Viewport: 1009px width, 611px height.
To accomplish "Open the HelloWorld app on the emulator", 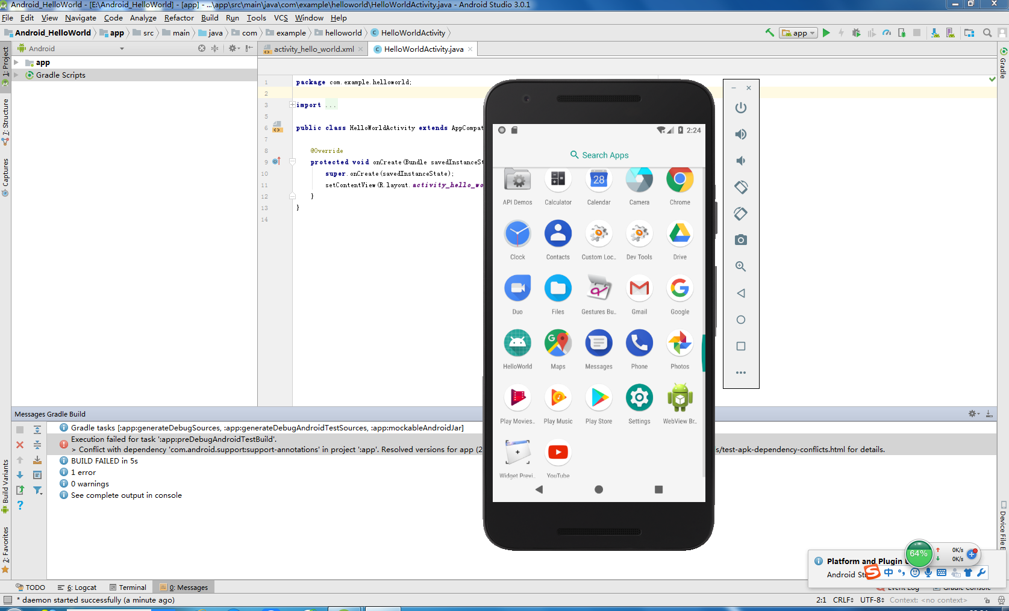I will pos(517,349).
